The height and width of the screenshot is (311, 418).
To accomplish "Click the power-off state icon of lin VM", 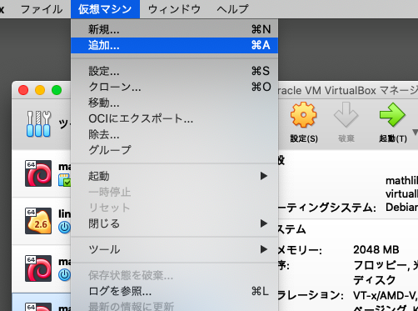I will click(64, 228).
